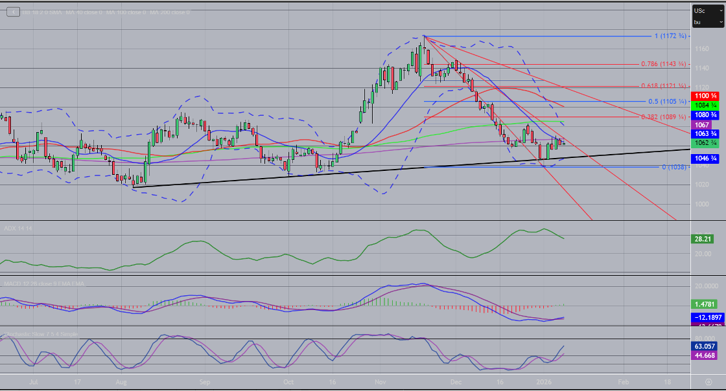The width and height of the screenshot is (726, 391).
Task: Expand the bu unit dropdown
Action: 707,22
